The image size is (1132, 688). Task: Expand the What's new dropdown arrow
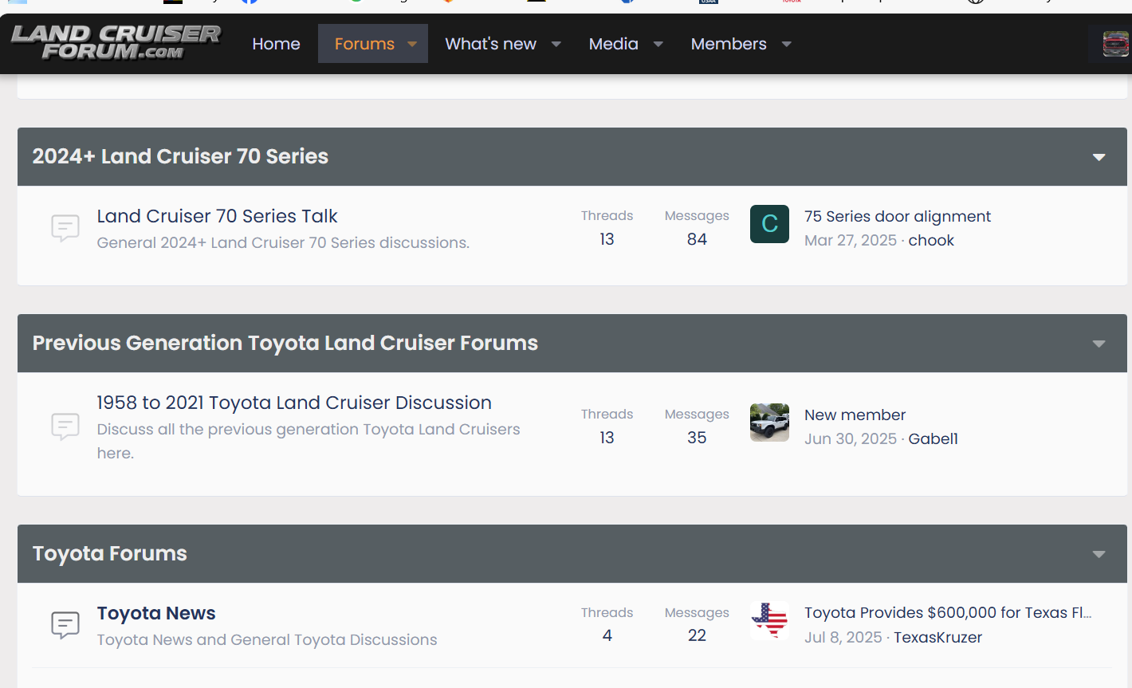[556, 44]
